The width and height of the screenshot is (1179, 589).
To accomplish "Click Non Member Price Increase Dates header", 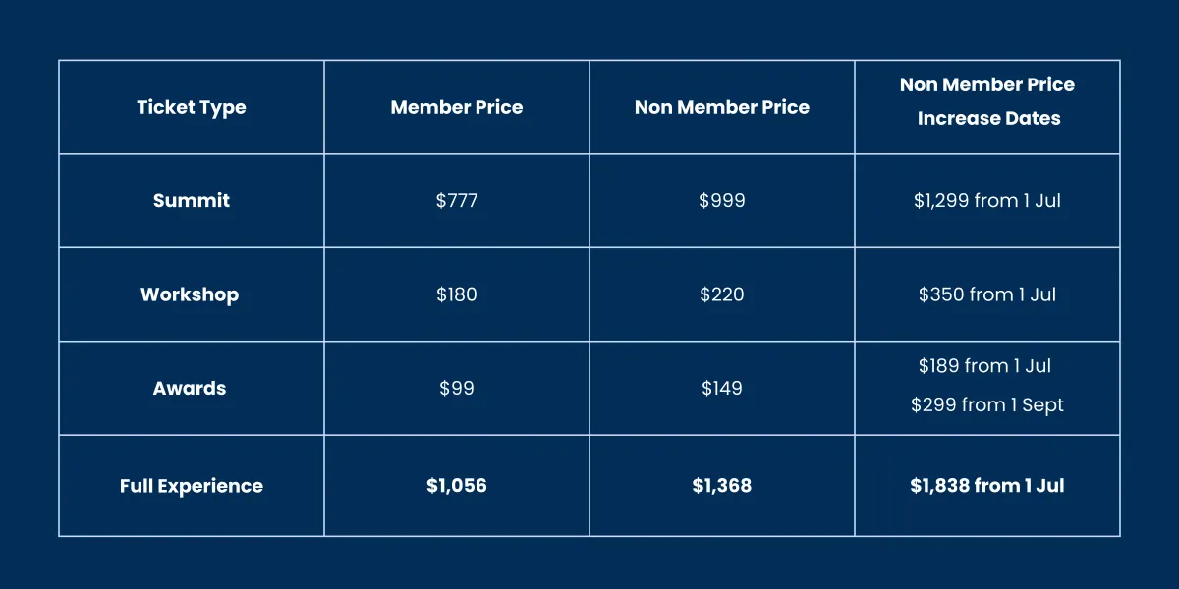I will click(x=987, y=101).
